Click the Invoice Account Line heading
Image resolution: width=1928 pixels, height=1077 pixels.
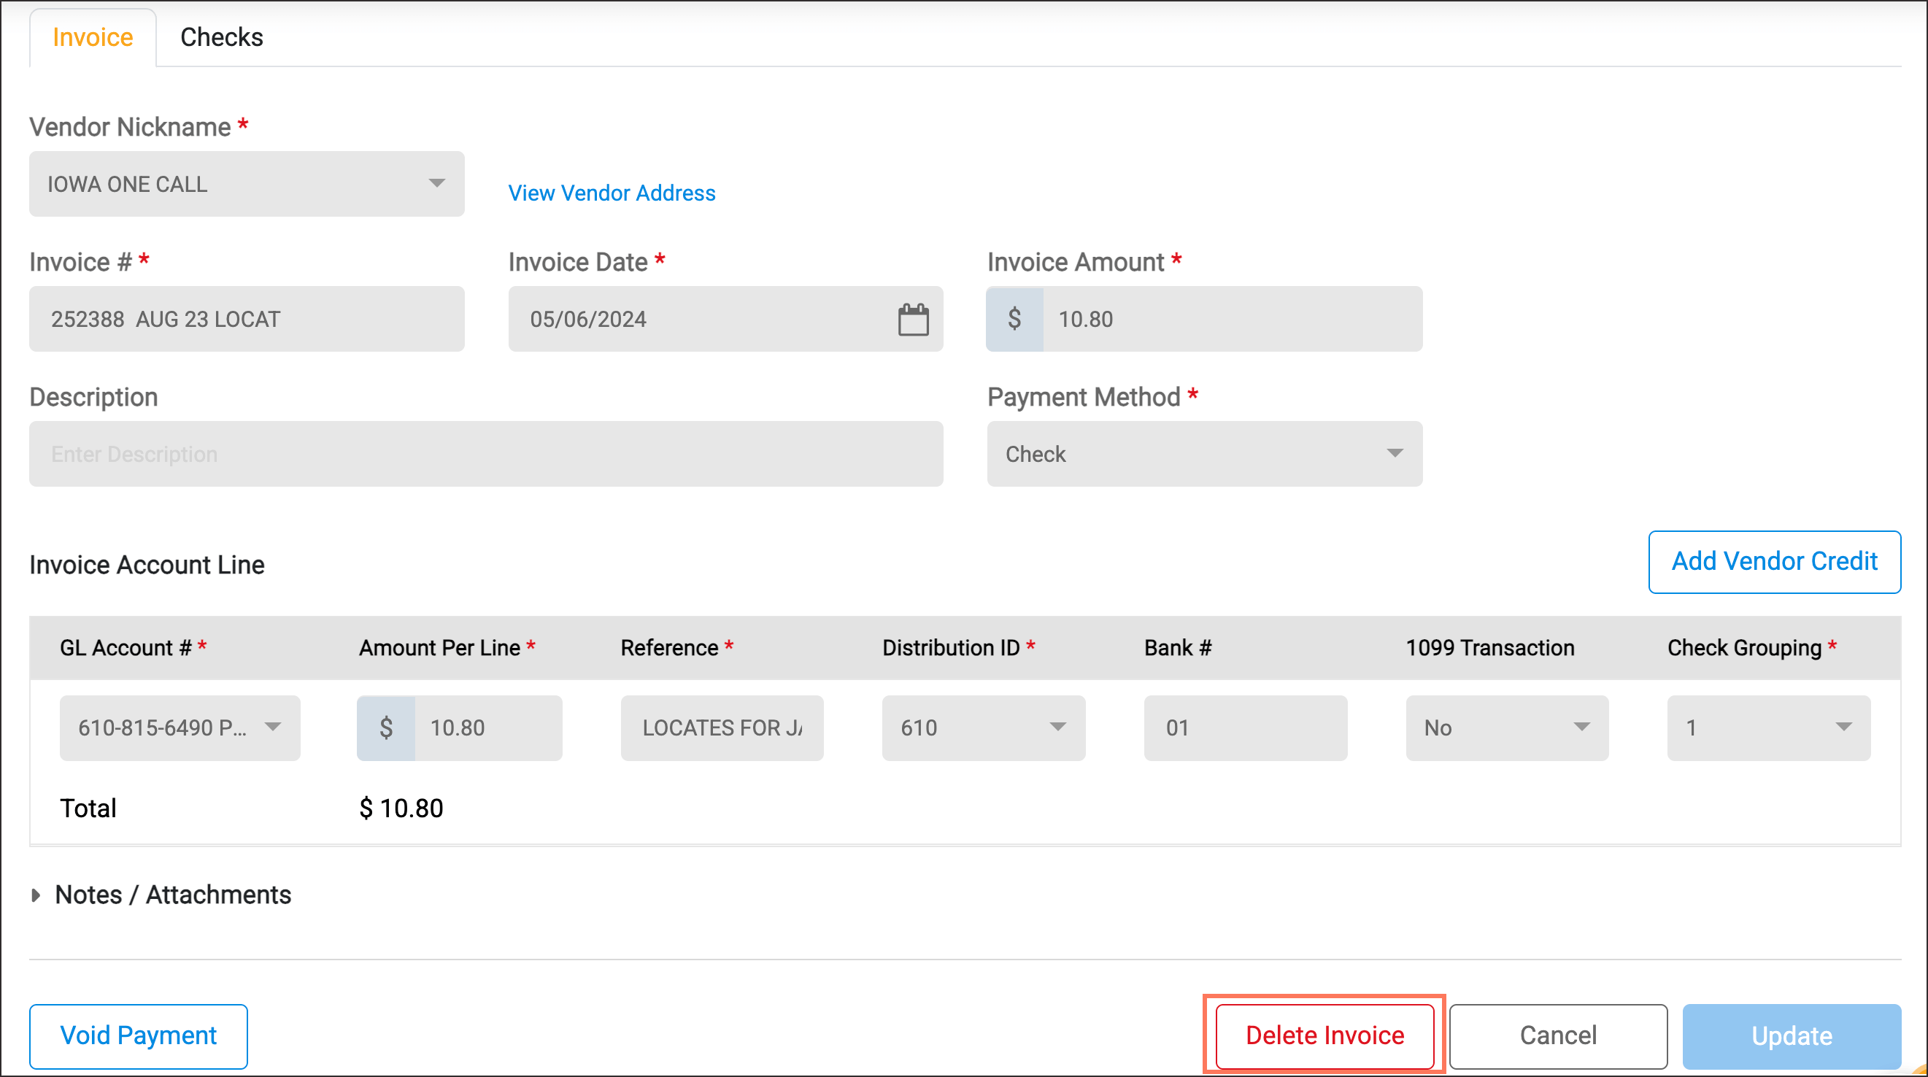click(147, 565)
